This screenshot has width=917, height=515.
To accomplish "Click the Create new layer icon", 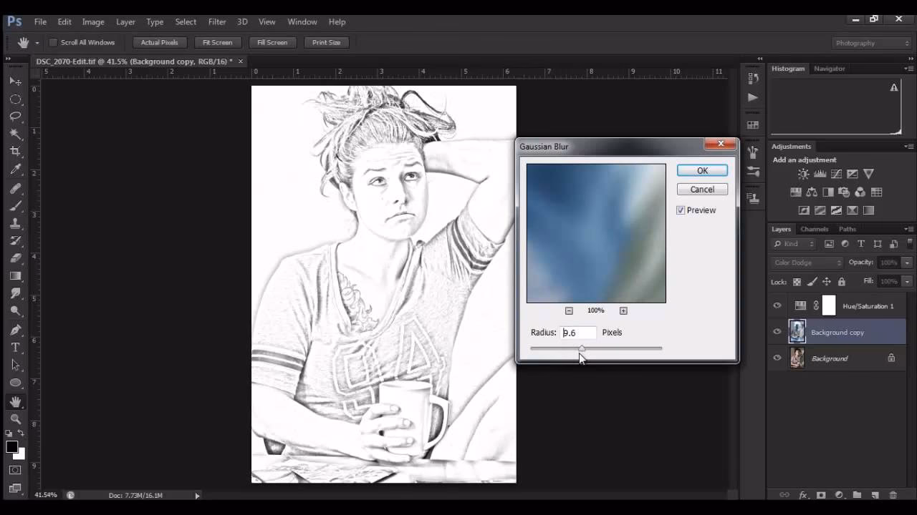I will coord(875,494).
